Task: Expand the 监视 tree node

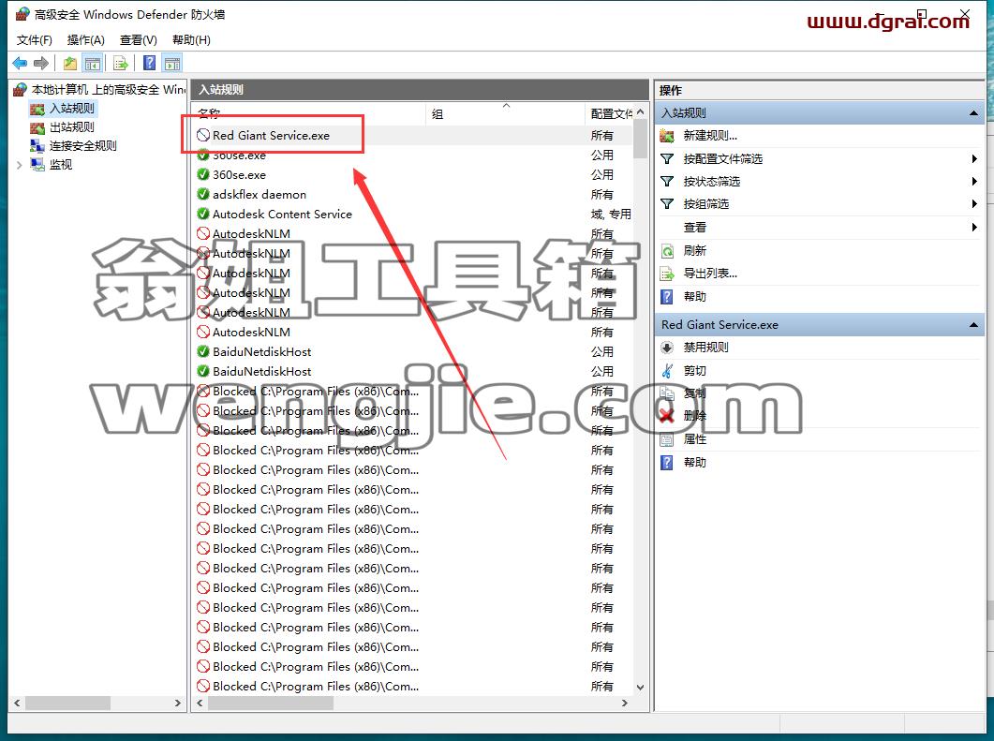Action: pyautogui.click(x=19, y=166)
